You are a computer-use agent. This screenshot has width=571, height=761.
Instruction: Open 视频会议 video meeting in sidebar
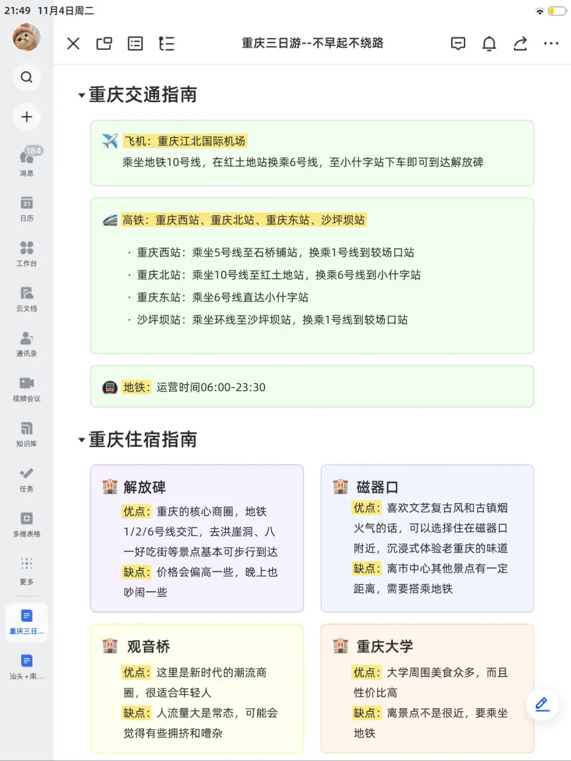coord(26,389)
